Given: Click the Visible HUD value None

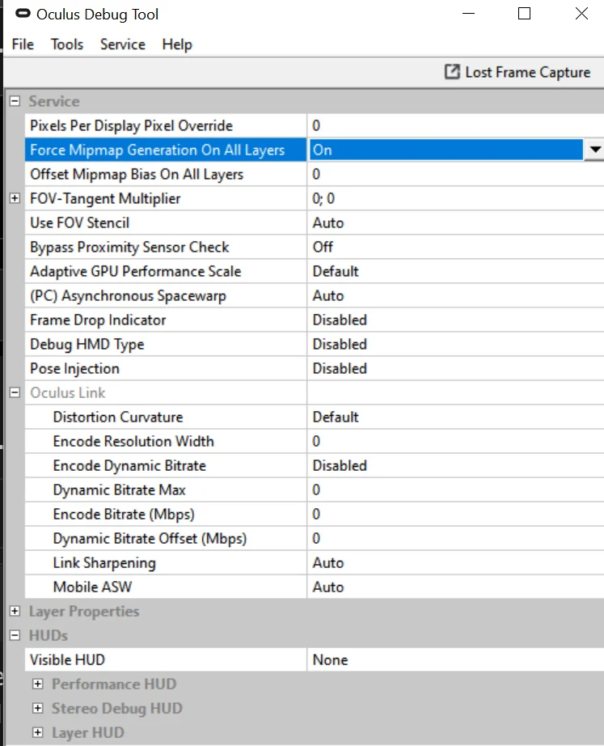Looking at the screenshot, I should pos(453,659).
